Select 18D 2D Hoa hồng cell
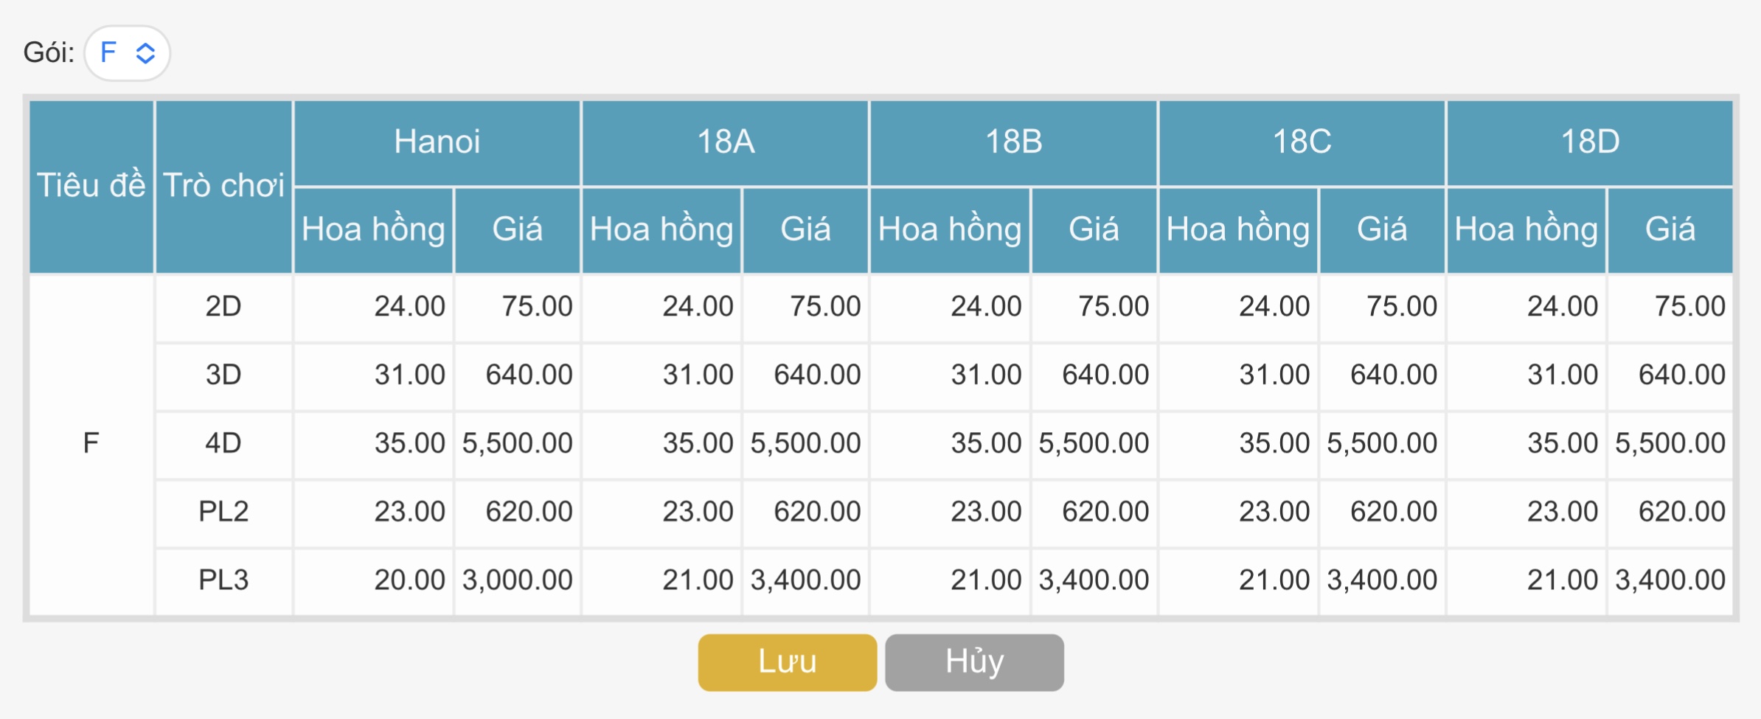Screen dimensions: 1761x719 [x=1526, y=307]
